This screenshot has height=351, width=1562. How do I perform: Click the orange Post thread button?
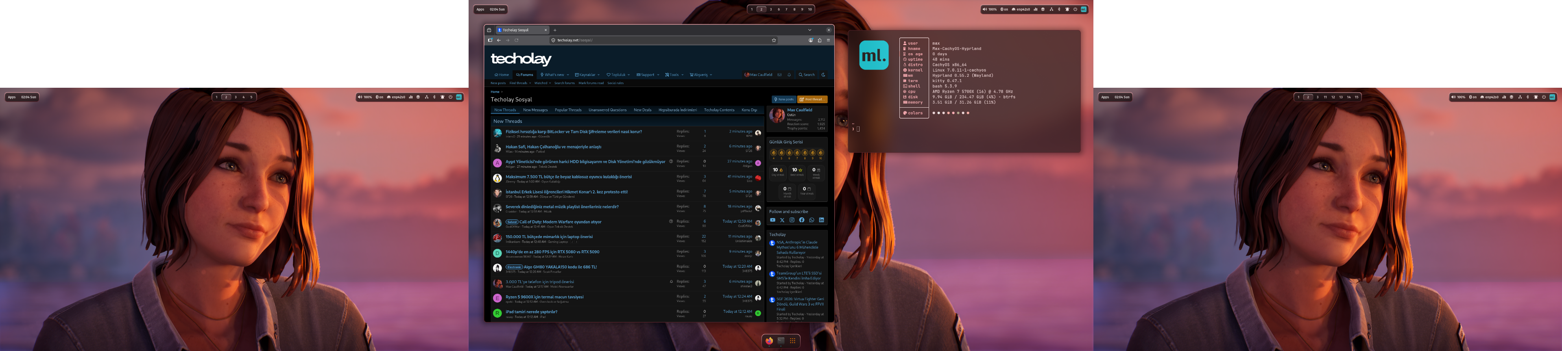point(812,99)
